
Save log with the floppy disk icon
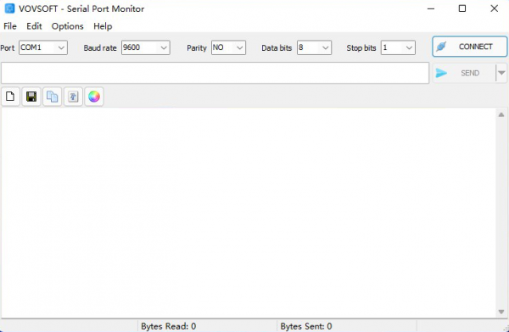(x=31, y=97)
